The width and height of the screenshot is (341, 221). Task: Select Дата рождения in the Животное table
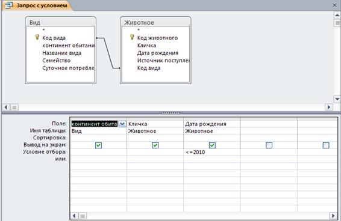pyautogui.click(x=158, y=53)
